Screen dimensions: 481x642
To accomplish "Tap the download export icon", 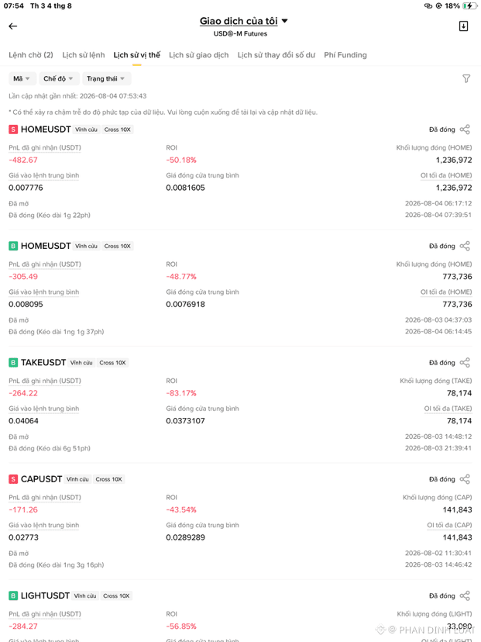I will (x=463, y=26).
